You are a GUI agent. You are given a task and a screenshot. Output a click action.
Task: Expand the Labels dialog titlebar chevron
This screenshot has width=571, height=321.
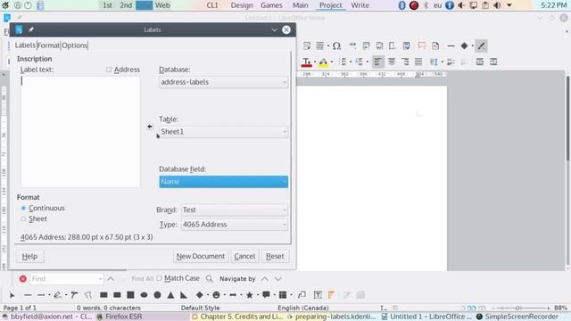click(274, 29)
